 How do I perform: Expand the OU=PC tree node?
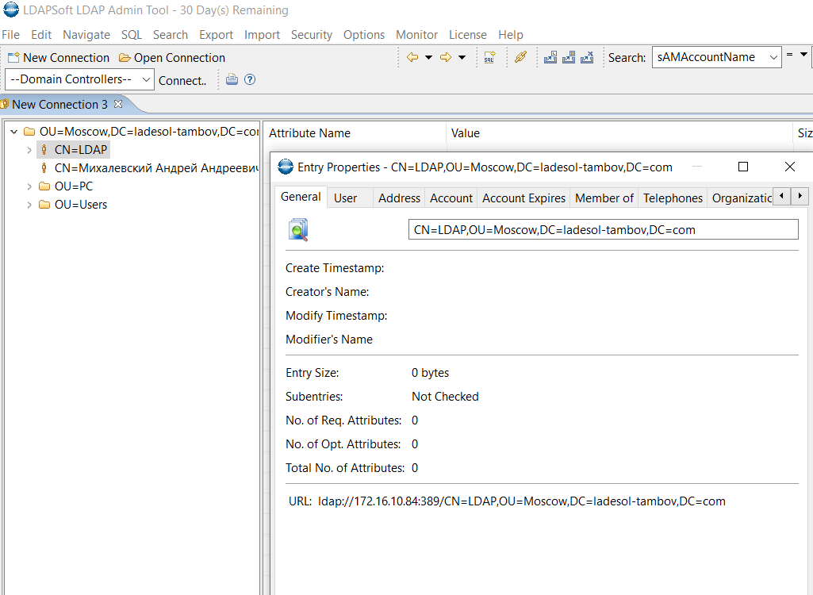29,186
